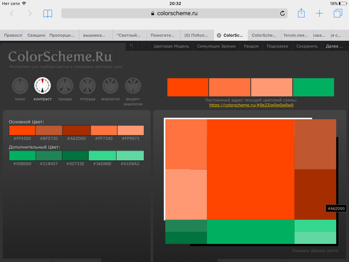Viewport: 349px width, 262px height.
Task: Click the Рандом menu item
Action: pos(251,46)
